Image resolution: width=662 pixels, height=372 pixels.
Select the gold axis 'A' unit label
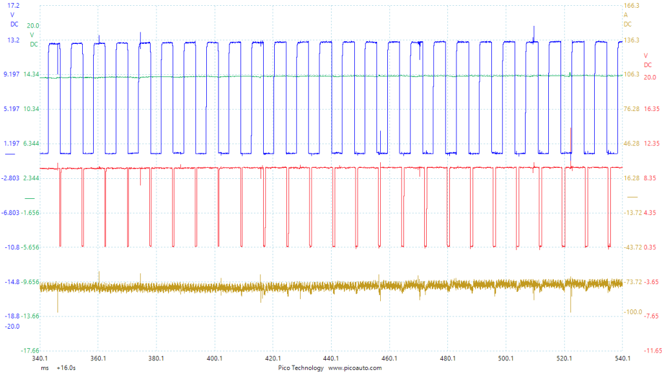626,15
